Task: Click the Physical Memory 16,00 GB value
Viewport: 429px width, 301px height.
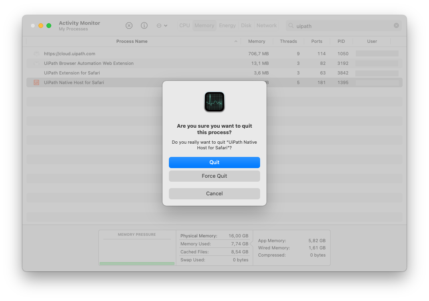Action: tap(238, 236)
